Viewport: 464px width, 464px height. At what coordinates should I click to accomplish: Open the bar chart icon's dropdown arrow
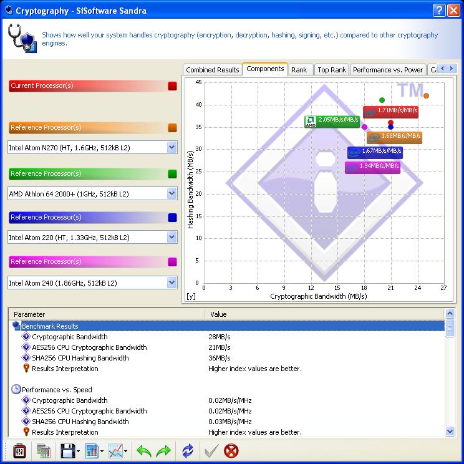pos(102,452)
